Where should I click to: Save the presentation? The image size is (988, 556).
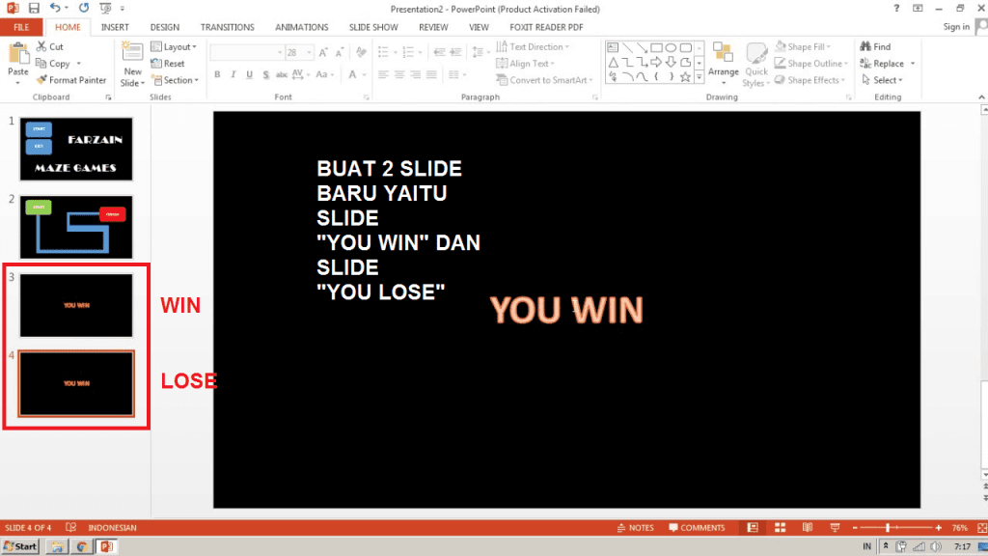[x=34, y=8]
